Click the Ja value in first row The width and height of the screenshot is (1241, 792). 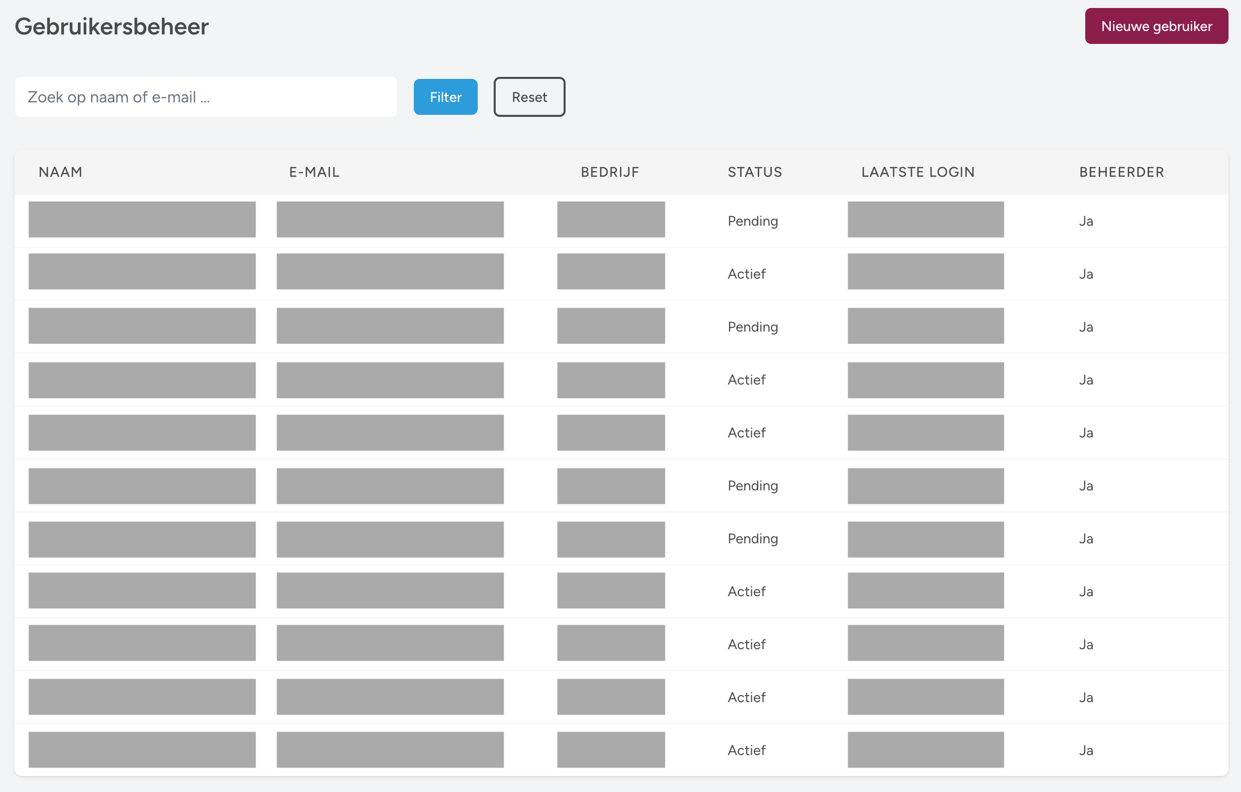click(x=1086, y=221)
